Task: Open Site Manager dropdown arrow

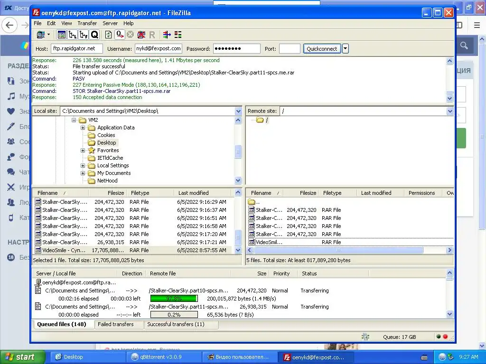Action: tap(49, 35)
